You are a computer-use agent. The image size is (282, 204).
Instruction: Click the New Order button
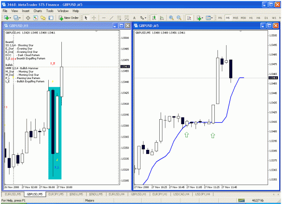69,18
